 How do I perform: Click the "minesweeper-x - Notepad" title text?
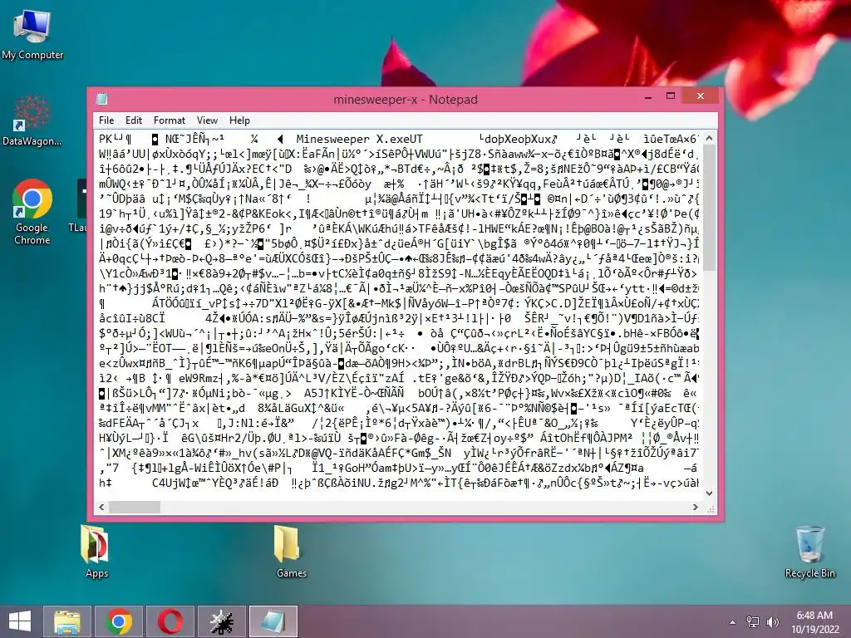click(406, 100)
